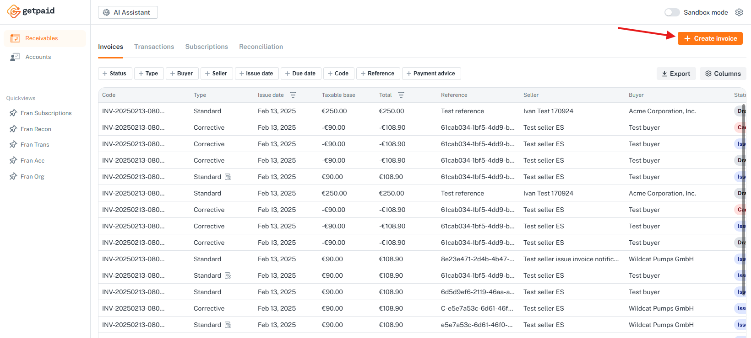
Task: Open the Columns settings
Action: pos(723,74)
